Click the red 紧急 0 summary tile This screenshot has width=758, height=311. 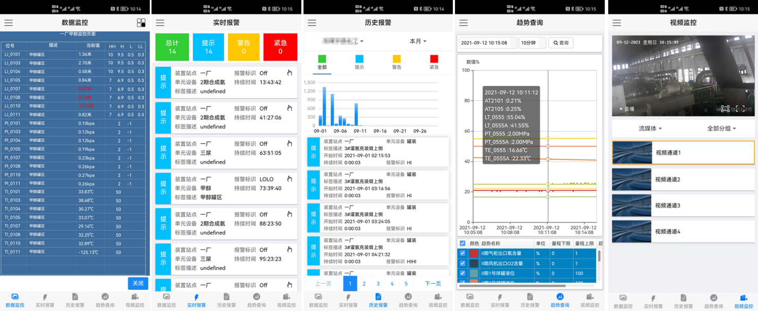pyautogui.click(x=280, y=47)
